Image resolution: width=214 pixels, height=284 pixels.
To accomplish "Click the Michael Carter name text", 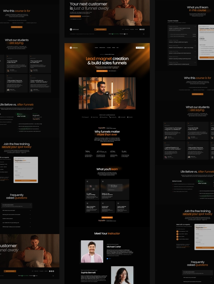I will 114,247.
